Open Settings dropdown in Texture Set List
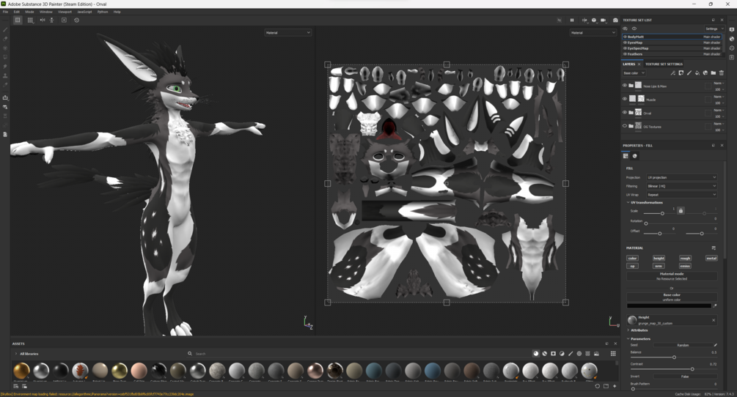 point(714,29)
